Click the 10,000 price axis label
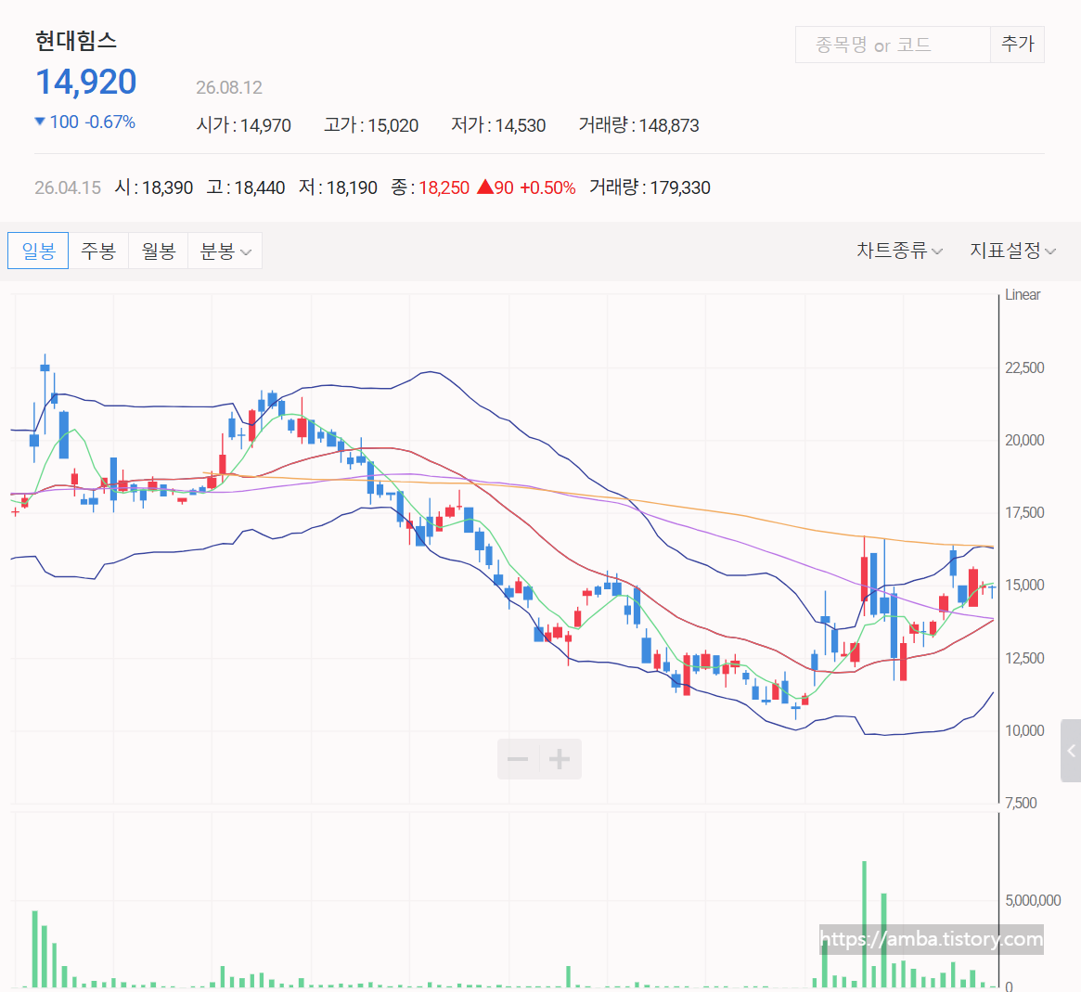 point(1024,730)
